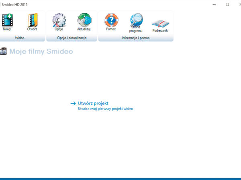
Task: Maximize the Smideo HD 2015 window
Action: (227, 4)
